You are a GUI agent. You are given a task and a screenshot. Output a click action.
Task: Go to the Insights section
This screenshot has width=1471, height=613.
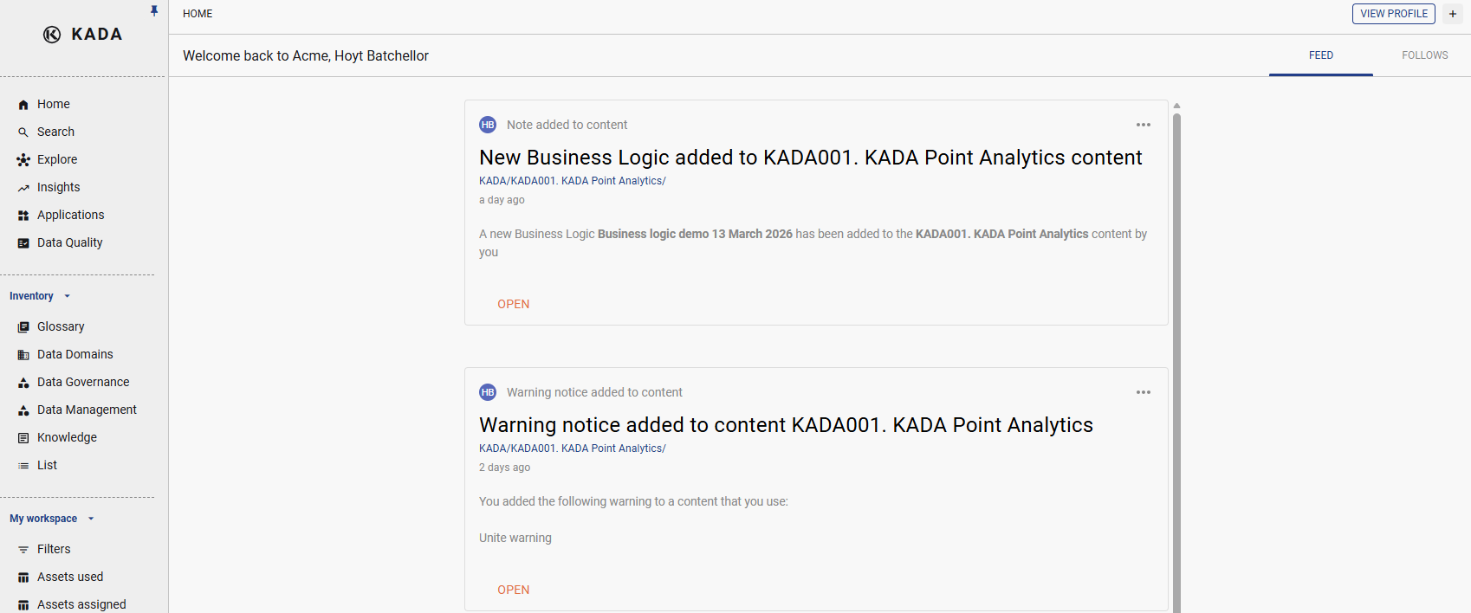(58, 187)
